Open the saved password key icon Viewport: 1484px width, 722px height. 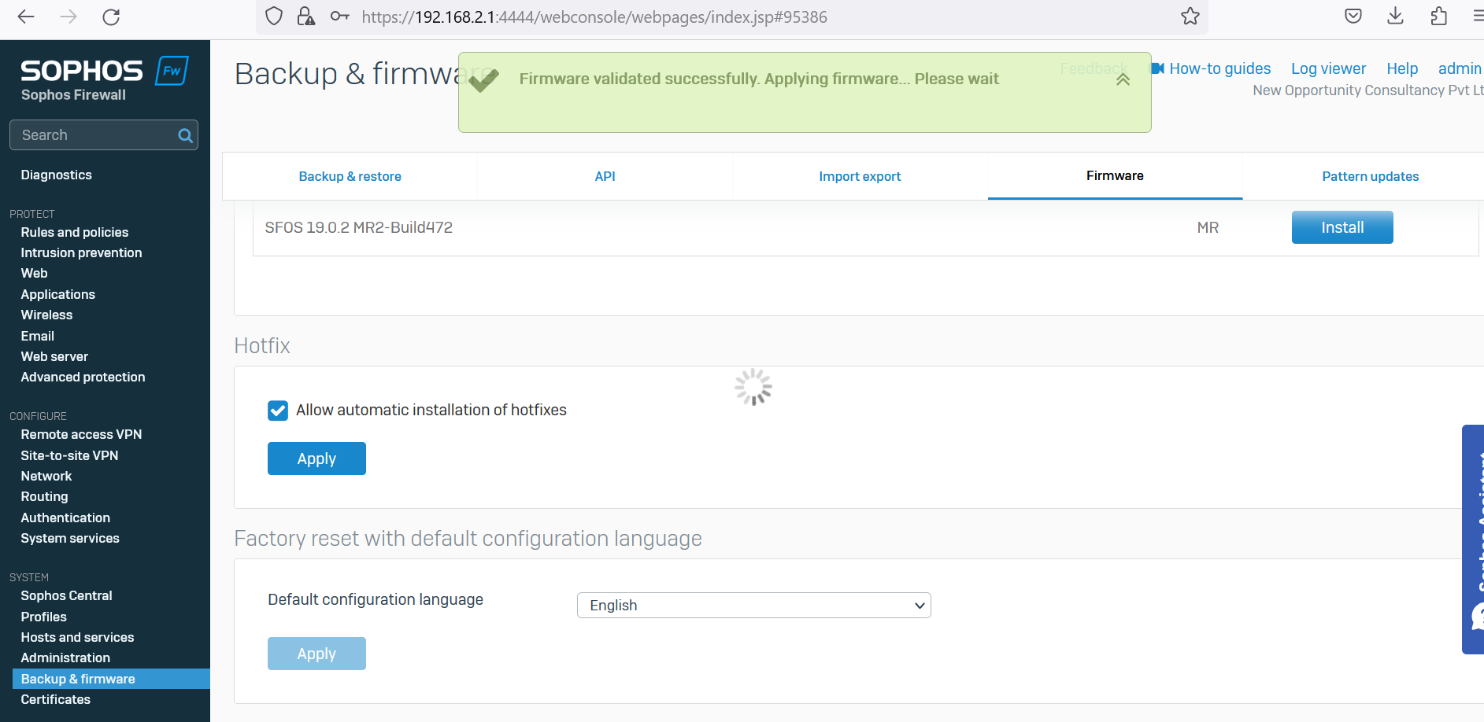[339, 17]
